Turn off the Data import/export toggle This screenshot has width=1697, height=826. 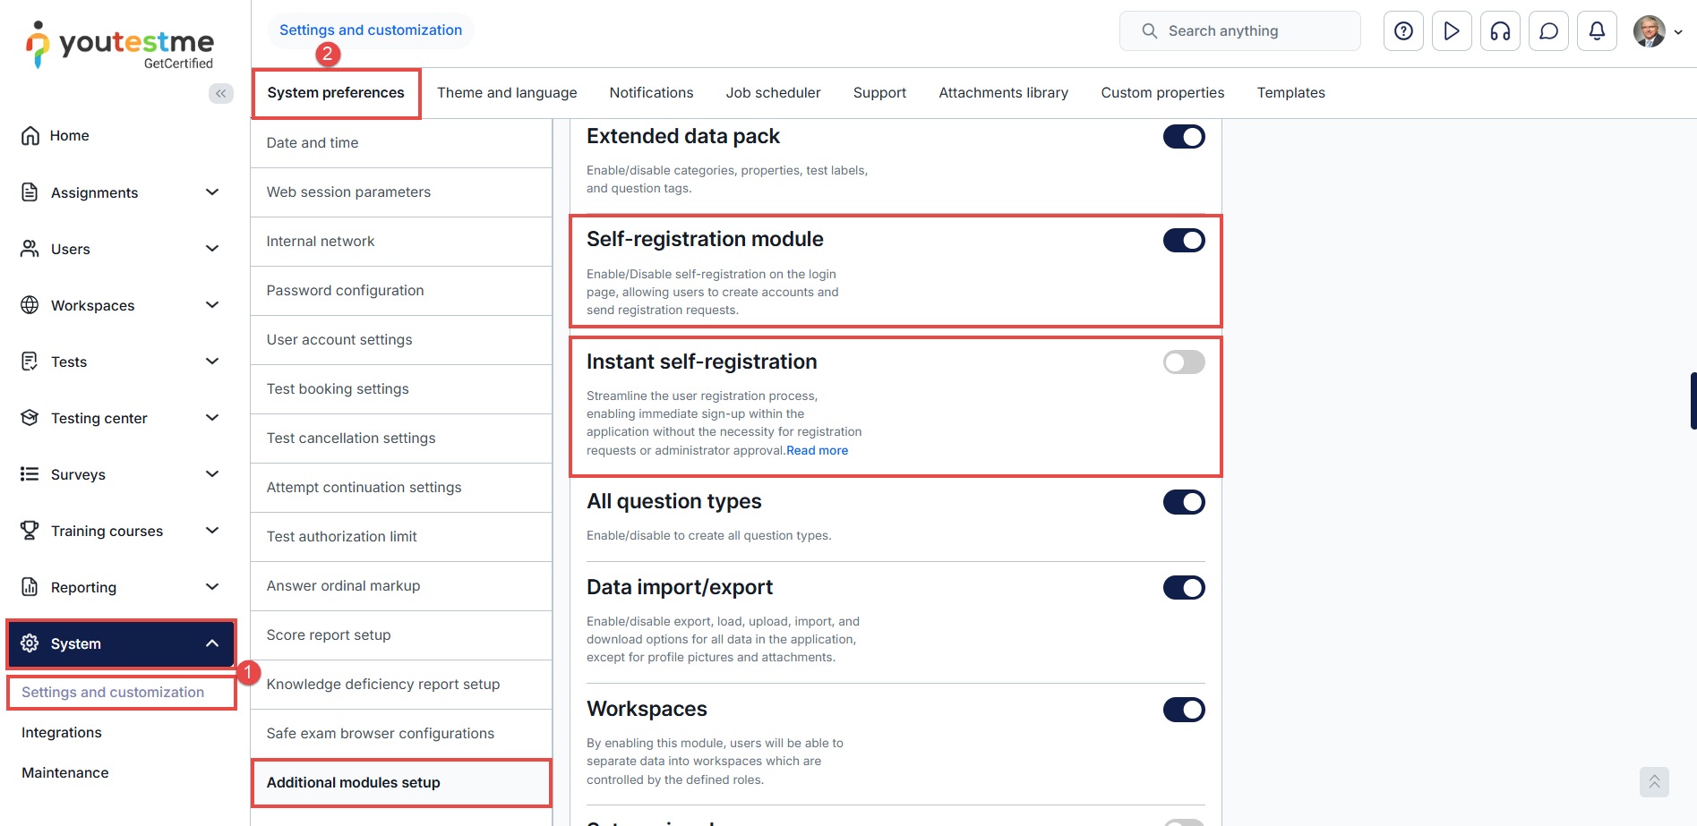point(1183,588)
